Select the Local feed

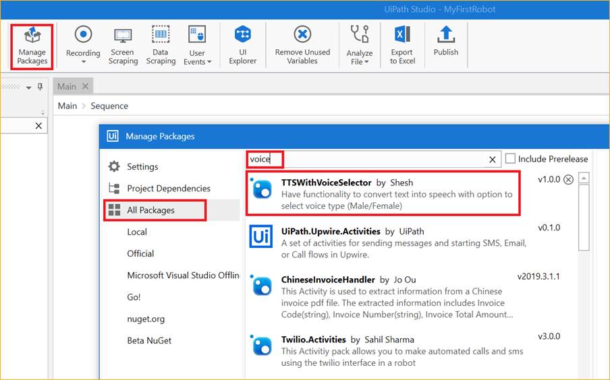pyautogui.click(x=137, y=232)
